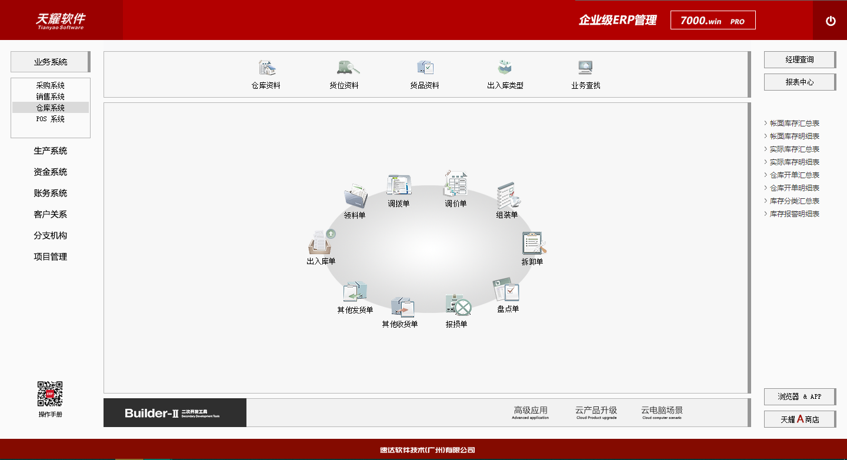Click the power logout icon top right

tap(831, 19)
